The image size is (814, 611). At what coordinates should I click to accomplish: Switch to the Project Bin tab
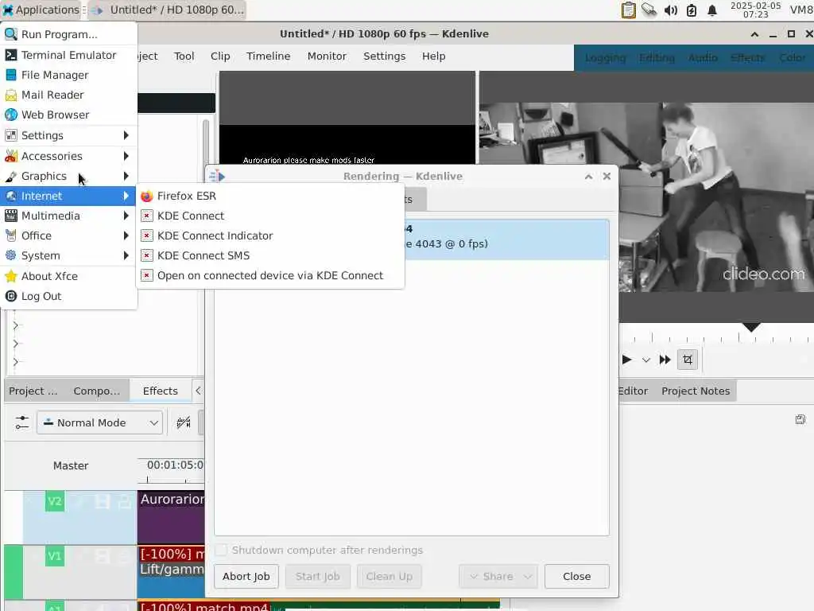point(33,391)
